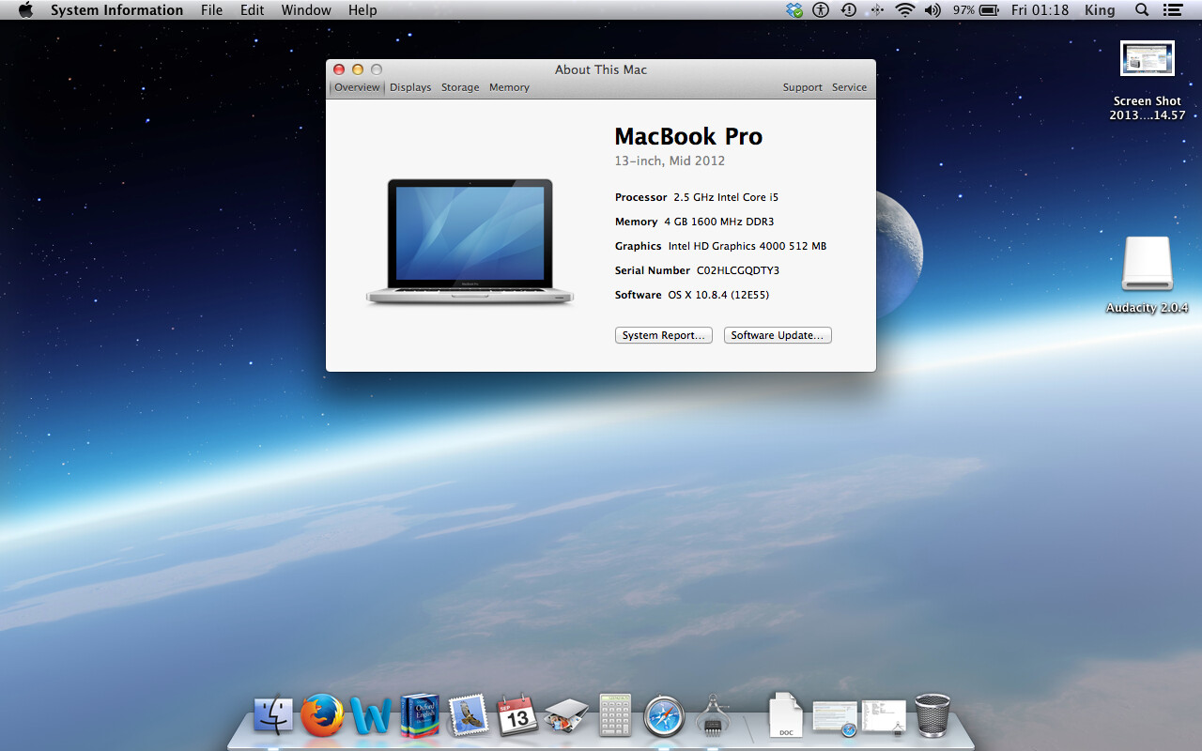Launch Safari from the Dock
Image resolution: width=1202 pixels, height=751 pixels.
pyautogui.click(x=664, y=716)
